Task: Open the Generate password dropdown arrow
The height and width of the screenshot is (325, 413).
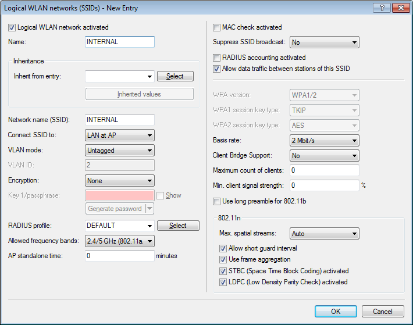Action: click(x=149, y=209)
